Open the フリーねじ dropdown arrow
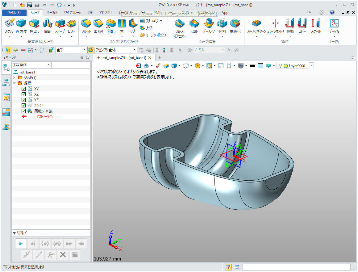This screenshot has width=358, height=272. coord(161,21)
